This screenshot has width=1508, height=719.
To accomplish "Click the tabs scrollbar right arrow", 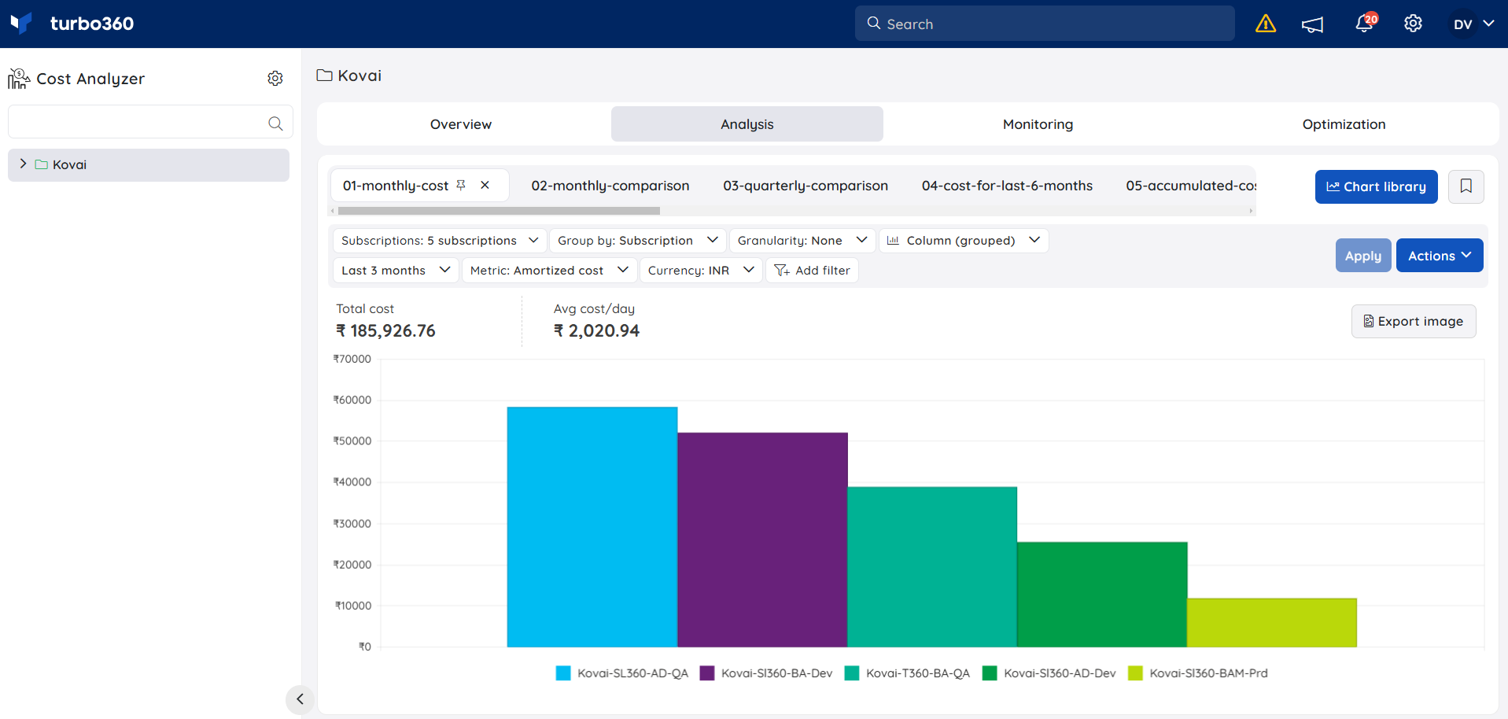I will 1251,211.
